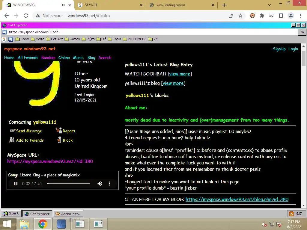
Task: Click the blue bookmark icon beside Crew
Action: point(11,39)
